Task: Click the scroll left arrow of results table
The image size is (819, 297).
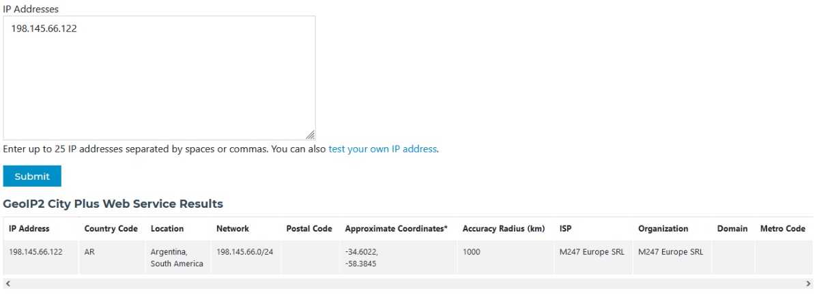Action: point(6,283)
